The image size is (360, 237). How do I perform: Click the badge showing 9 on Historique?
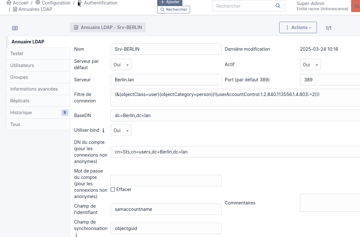(x=65, y=112)
